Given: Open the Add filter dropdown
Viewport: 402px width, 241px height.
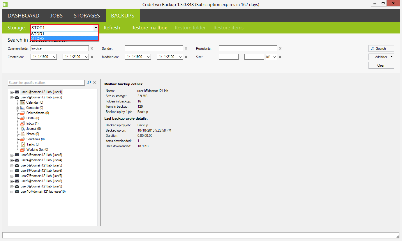Looking at the screenshot, I should click(381, 57).
